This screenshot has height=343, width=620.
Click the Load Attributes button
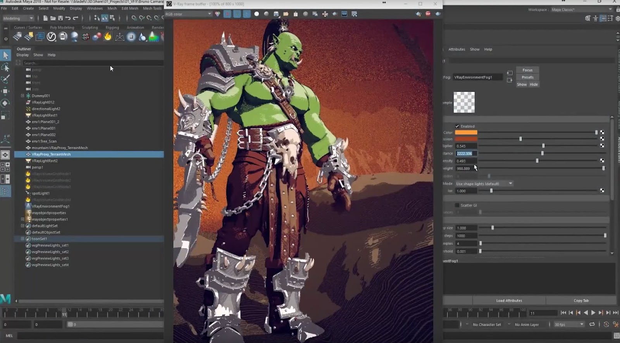pyautogui.click(x=509, y=300)
